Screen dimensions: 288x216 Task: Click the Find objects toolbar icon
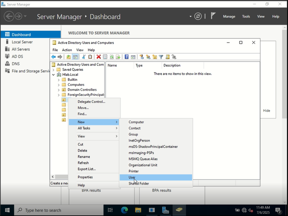pyautogui.click(x=168, y=57)
